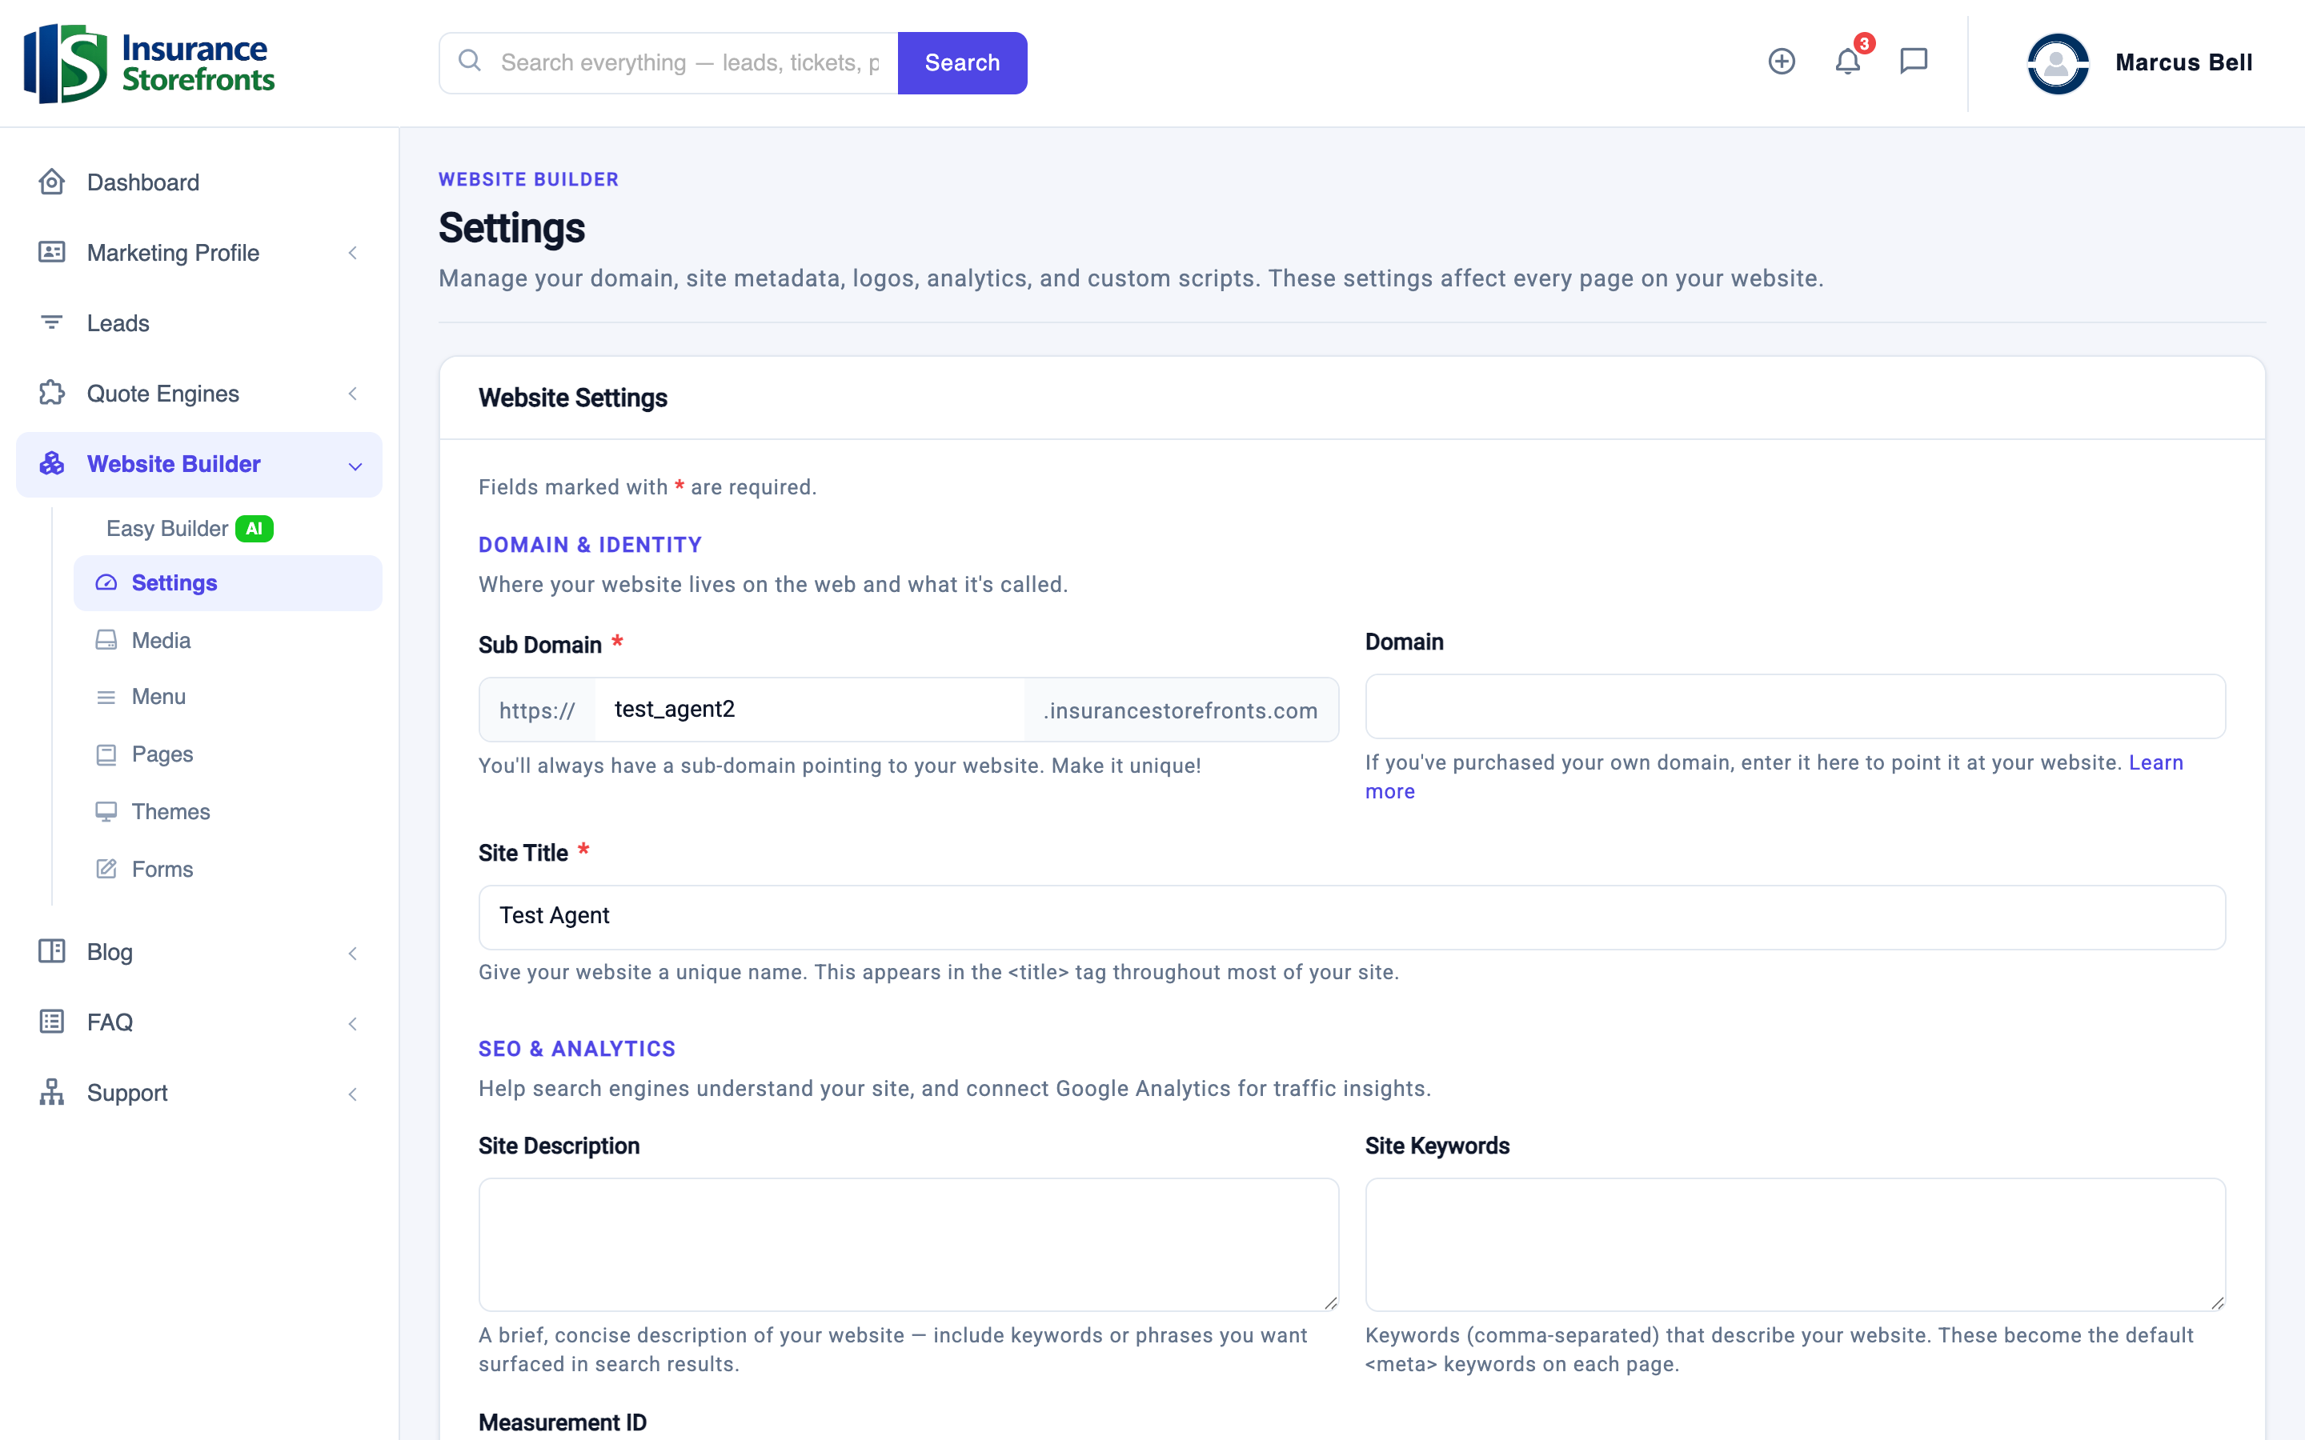Open the Leads menu item
The image size is (2305, 1440).
coord(199,323)
